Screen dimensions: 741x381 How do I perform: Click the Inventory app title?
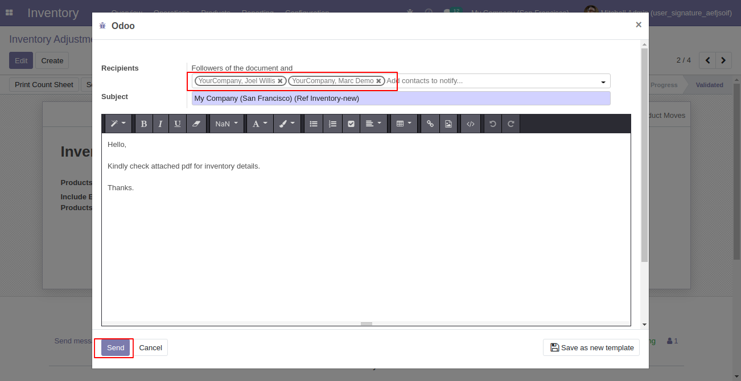[x=53, y=13]
